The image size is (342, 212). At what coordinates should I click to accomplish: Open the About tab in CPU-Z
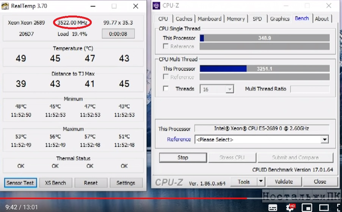click(x=322, y=19)
